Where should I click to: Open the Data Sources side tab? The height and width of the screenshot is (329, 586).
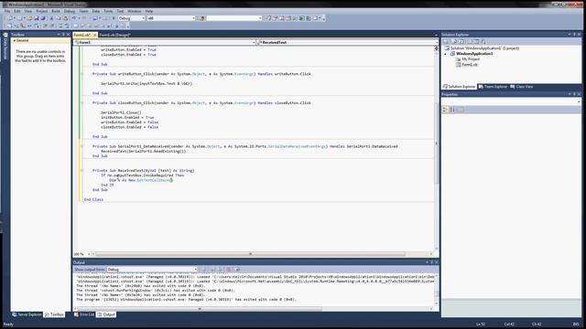click(5, 47)
